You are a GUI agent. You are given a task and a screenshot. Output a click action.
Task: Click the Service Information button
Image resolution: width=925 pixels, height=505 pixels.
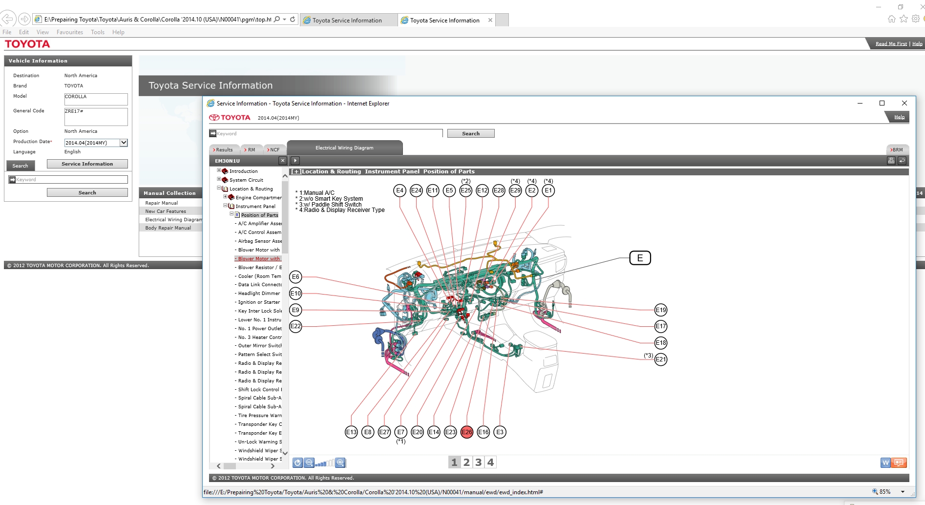[x=87, y=164]
